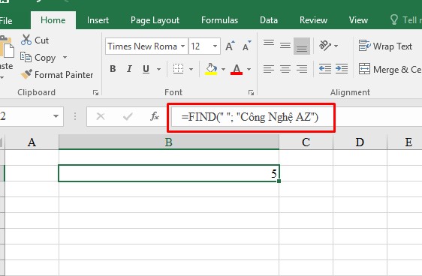Apply cell borders icon

(178, 69)
